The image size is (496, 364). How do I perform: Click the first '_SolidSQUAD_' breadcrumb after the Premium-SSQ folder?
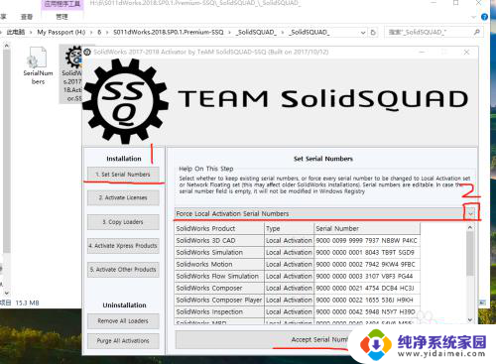pos(256,32)
